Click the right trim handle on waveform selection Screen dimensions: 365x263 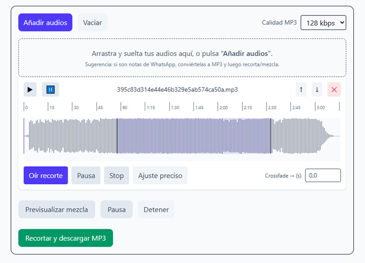[271, 136]
